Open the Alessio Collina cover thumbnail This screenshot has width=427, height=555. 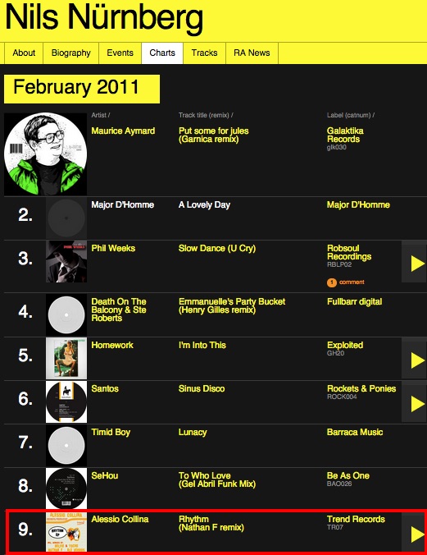(66, 532)
